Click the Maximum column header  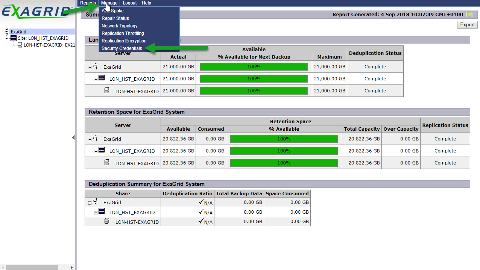coord(330,57)
